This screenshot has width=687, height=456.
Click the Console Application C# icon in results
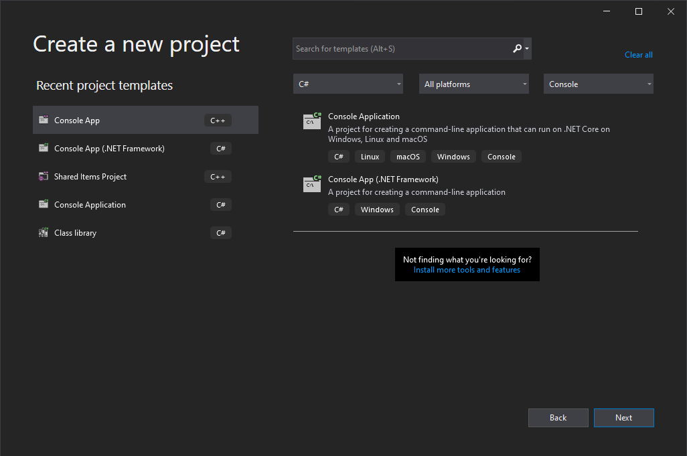tap(312, 121)
